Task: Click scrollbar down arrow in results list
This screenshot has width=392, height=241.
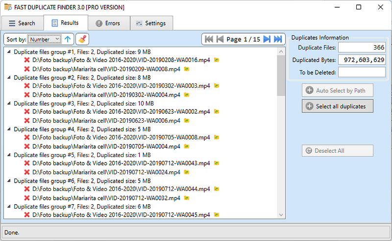Action: click(281, 214)
